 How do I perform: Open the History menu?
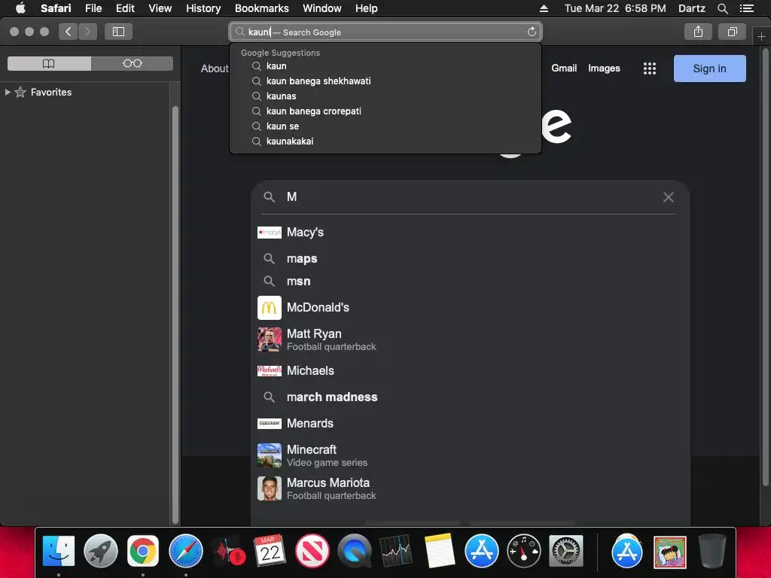pos(203,8)
